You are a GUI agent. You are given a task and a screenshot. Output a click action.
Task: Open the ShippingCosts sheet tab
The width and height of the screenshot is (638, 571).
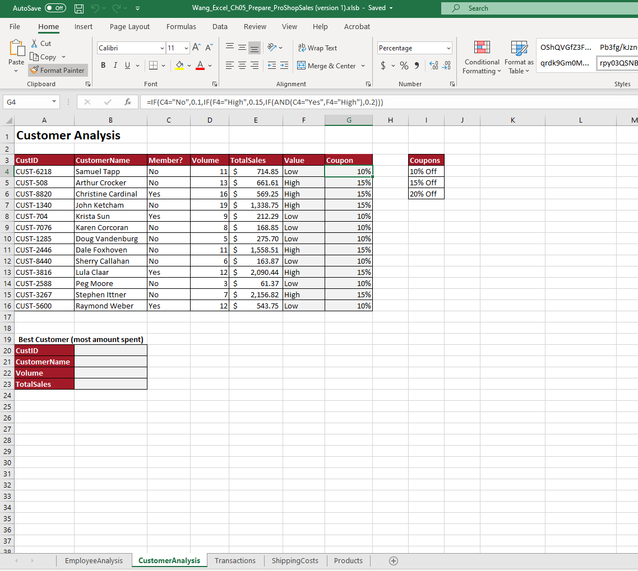tap(295, 561)
